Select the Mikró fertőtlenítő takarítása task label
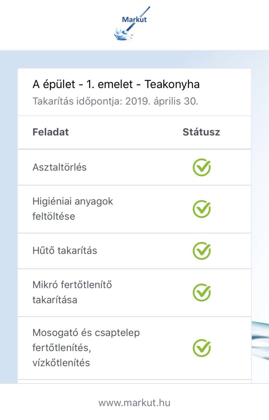The image size is (269, 420). pos(72,292)
